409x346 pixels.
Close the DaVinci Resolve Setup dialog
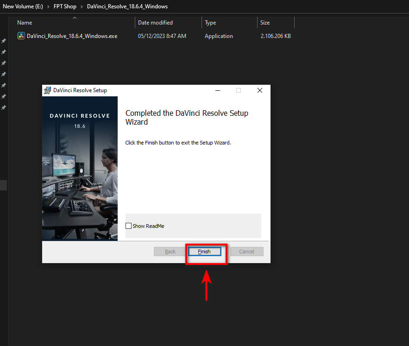pos(260,90)
